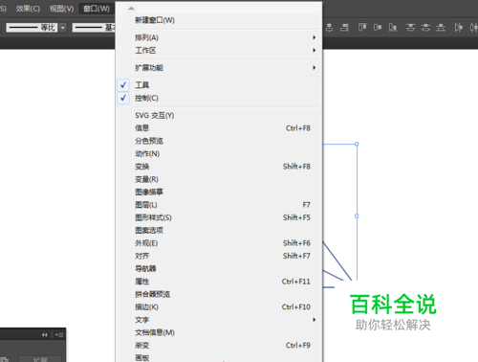Open the 效果(C) menu
This screenshot has width=478, height=362.
click(x=28, y=9)
